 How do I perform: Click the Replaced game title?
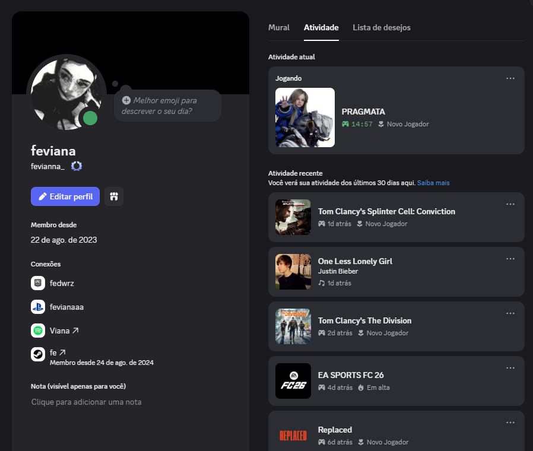pos(335,430)
